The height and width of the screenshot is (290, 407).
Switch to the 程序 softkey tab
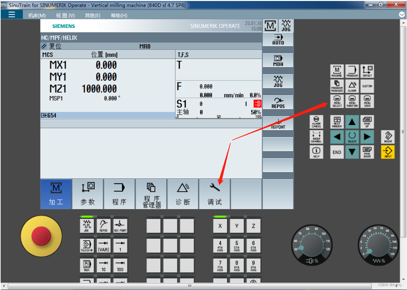click(x=119, y=194)
